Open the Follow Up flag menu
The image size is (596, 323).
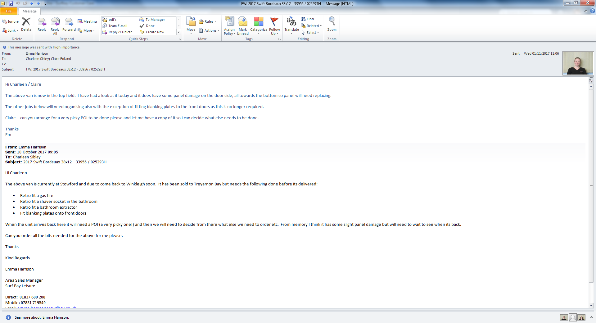point(274,26)
